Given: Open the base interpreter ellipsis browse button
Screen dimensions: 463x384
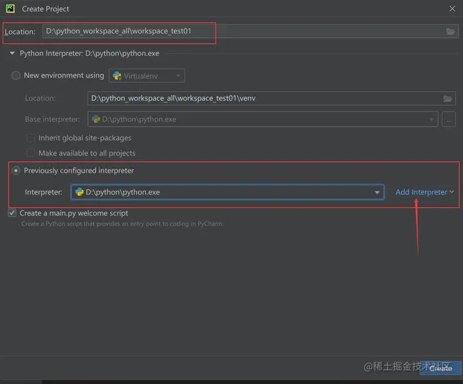Looking at the screenshot, I should (449, 119).
